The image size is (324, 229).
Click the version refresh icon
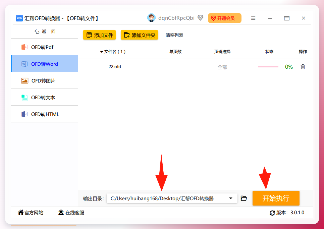[272, 213]
